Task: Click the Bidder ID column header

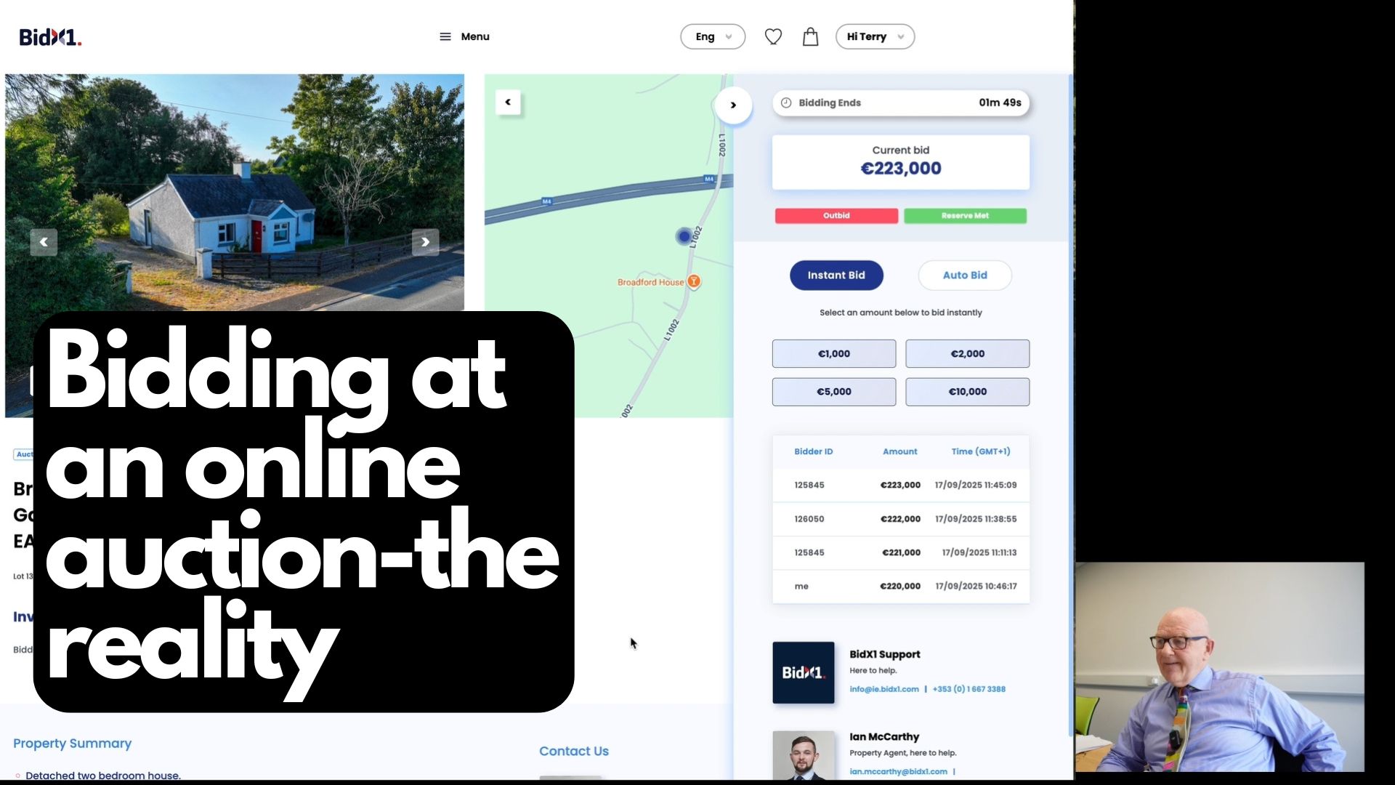Action: (x=814, y=451)
